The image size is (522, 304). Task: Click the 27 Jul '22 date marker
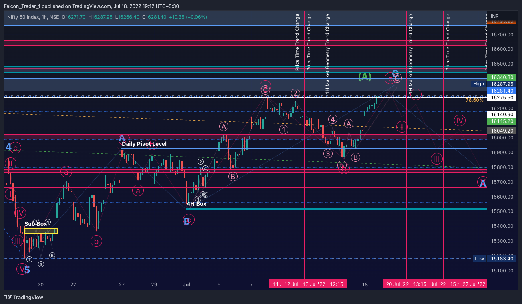[474, 284]
